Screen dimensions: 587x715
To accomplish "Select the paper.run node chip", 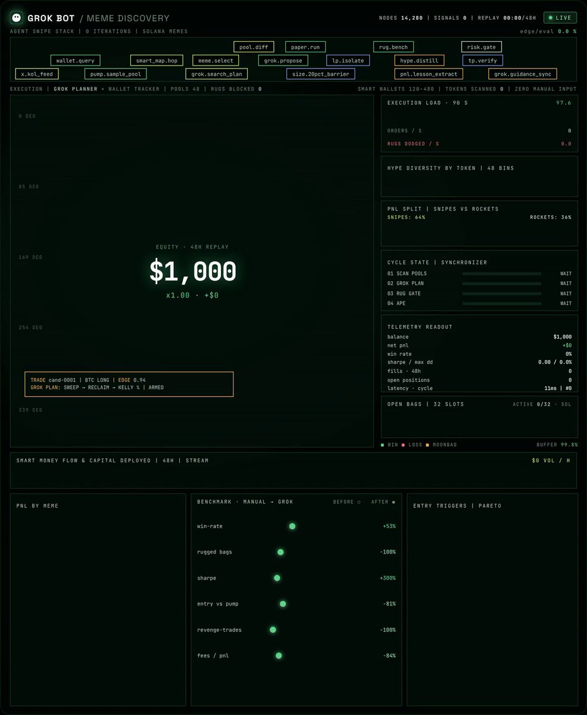I will pyautogui.click(x=305, y=46).
